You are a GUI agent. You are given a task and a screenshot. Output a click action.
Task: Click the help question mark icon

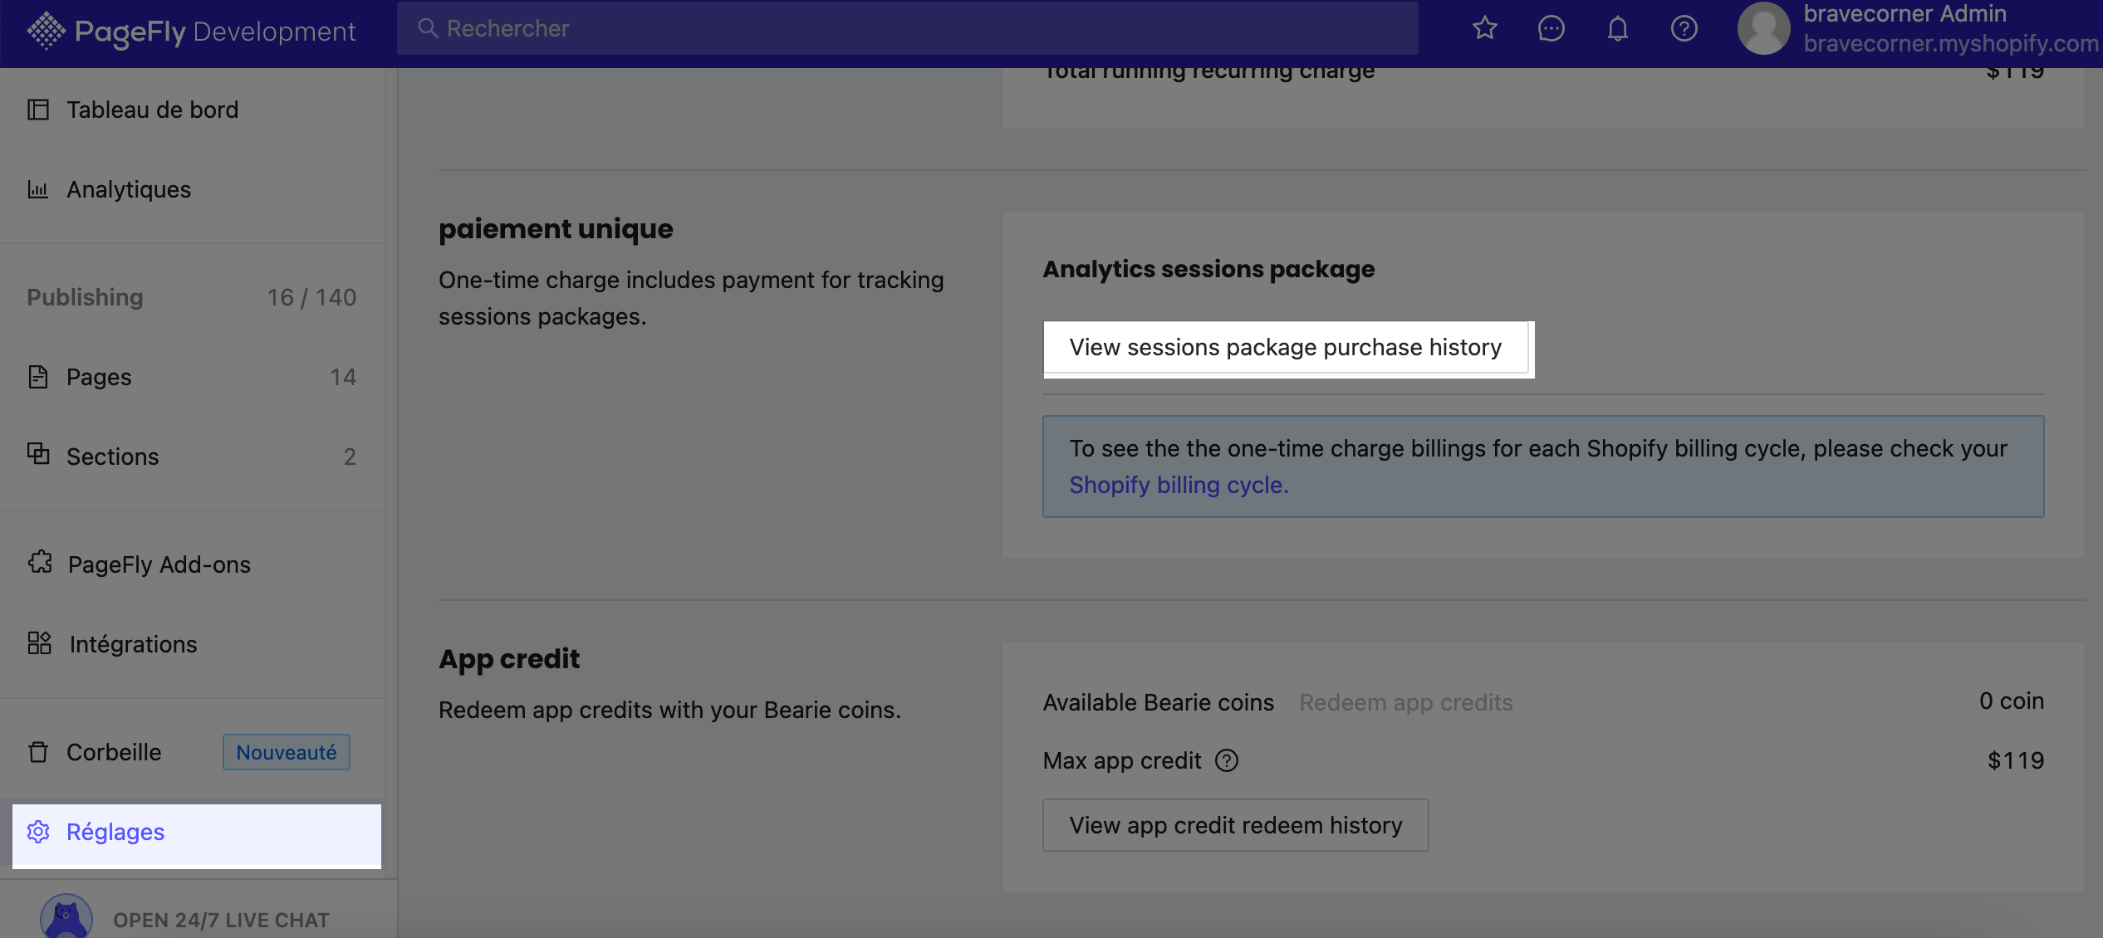[1684, 28]
